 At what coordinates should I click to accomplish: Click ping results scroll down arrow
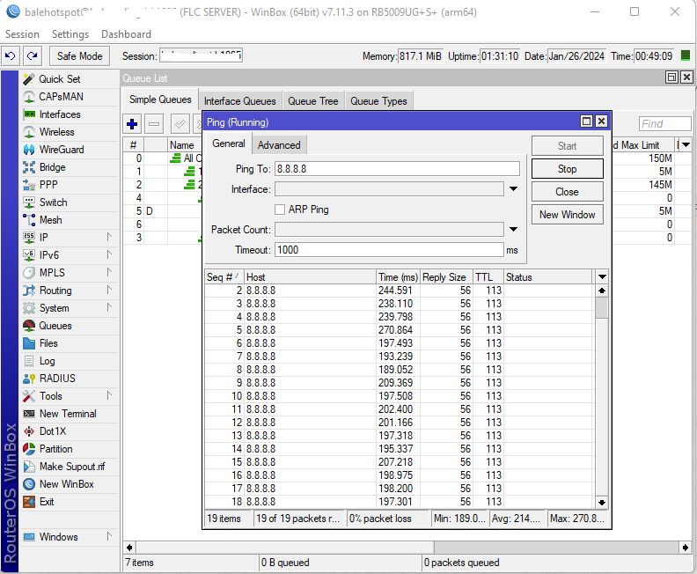[602, 503]
